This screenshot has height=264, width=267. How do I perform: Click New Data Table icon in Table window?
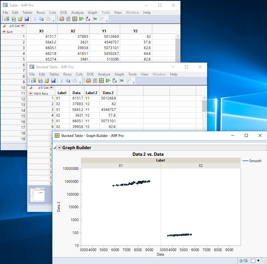[7, 19]
